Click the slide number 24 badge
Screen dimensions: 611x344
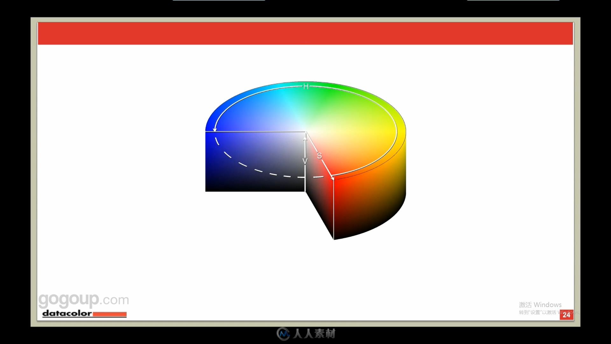[x=566, y=315]
